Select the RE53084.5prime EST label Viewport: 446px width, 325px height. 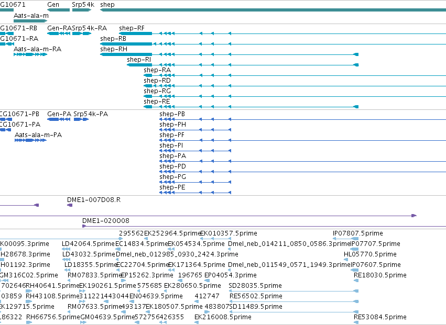[380, 318]
